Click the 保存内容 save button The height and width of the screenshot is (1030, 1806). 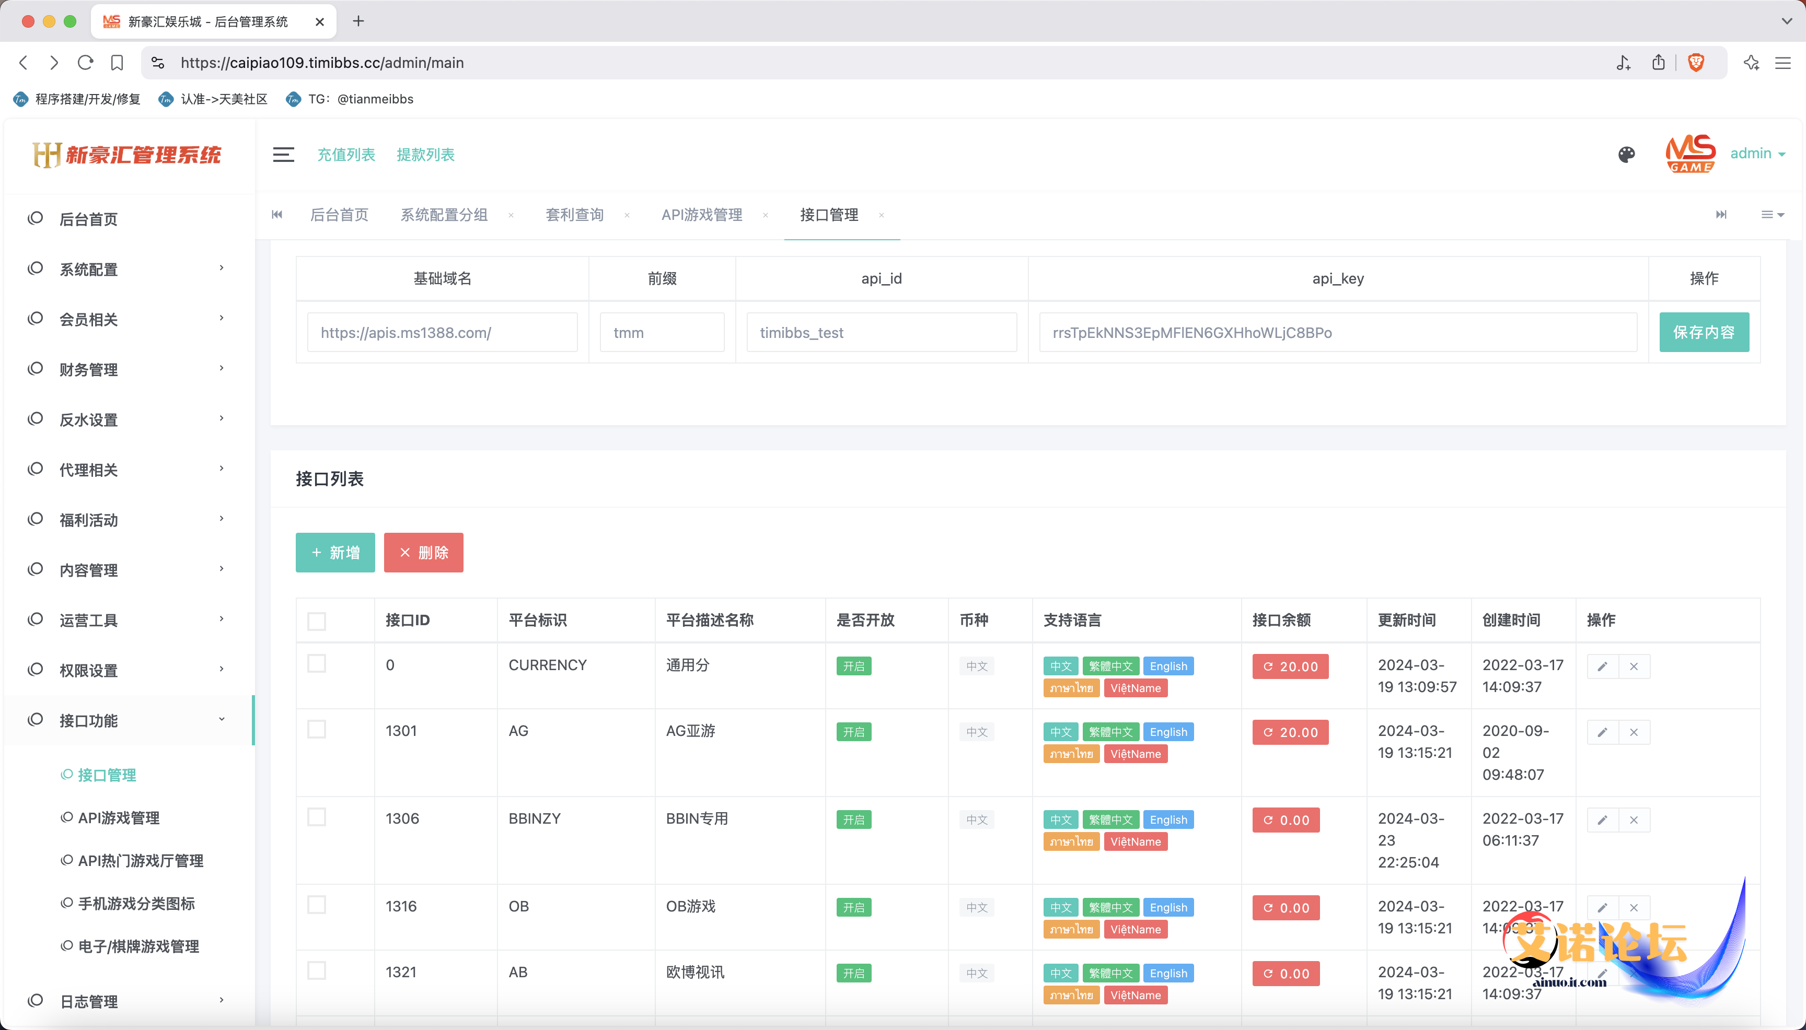[1704, 333]
